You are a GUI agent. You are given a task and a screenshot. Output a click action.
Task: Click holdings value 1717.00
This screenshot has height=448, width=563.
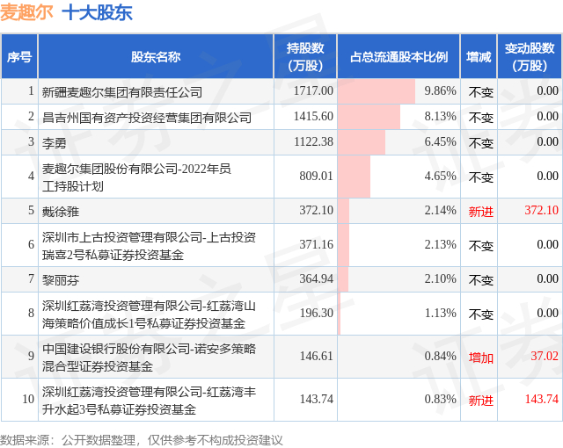313,91
